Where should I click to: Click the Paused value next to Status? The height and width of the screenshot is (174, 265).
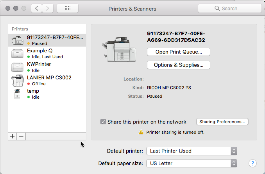point(155,96)
